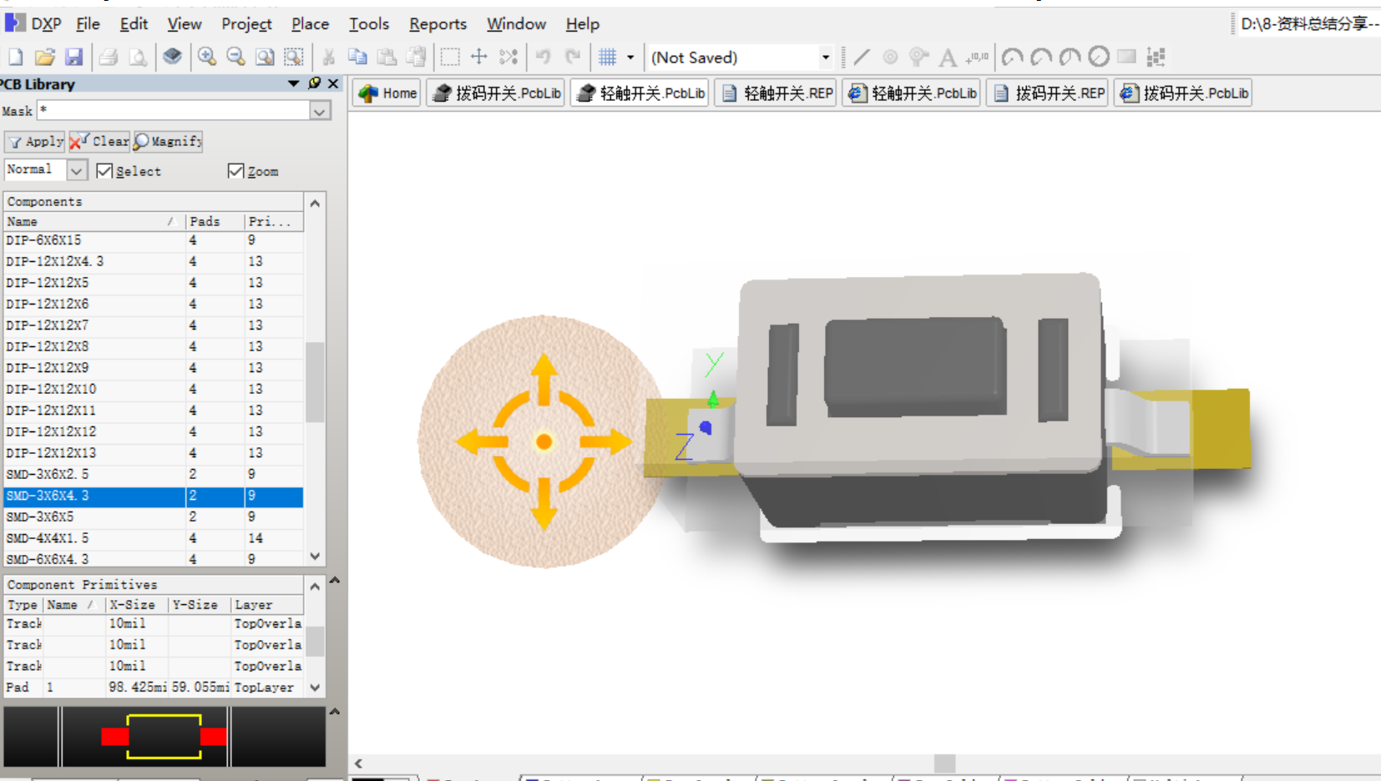
Task: Toggle the Select checkbox
Action: 104,171
